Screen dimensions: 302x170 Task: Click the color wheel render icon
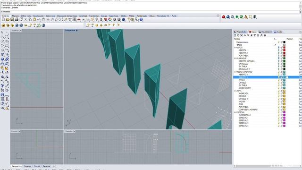tap(110, 19)
